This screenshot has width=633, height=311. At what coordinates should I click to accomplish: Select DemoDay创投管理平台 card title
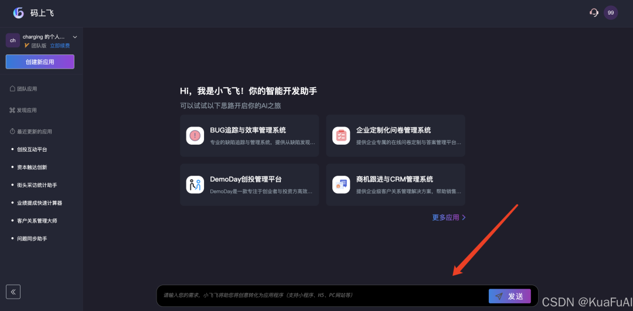coord(246,179)
